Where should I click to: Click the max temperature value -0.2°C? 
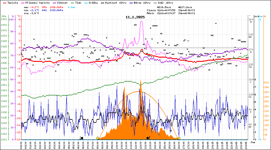click(36, 7)
